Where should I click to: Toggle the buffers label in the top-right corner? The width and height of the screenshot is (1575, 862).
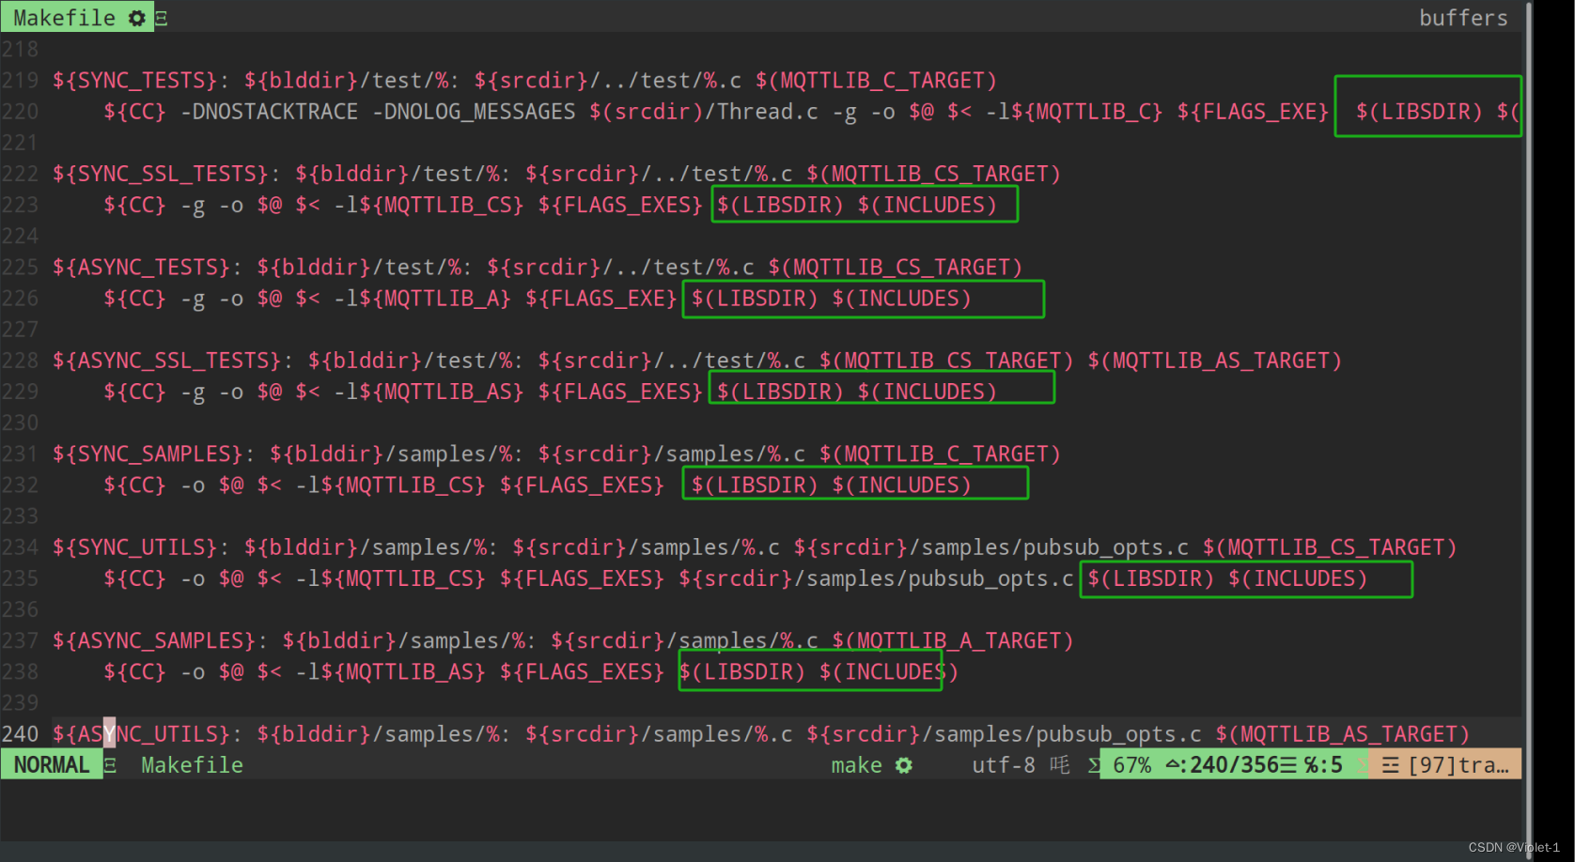click(x=1463, y=17)
